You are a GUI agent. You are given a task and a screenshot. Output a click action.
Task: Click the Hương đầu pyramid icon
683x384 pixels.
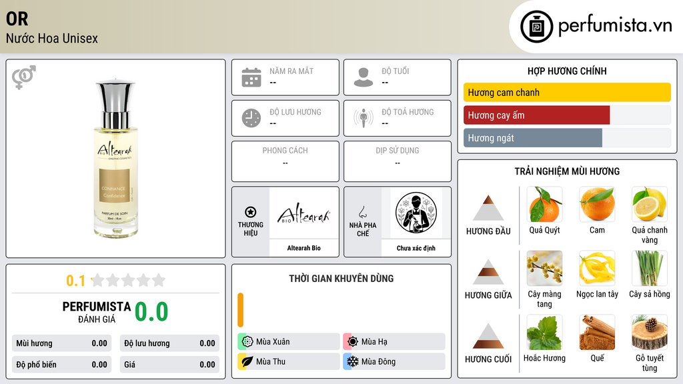[488, 208]
